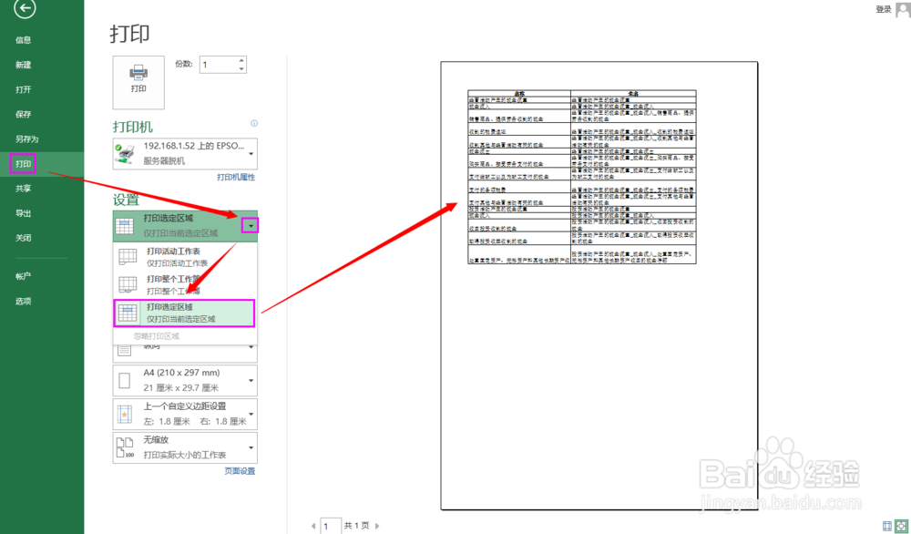Open the page orientation dropdown
This screenshot has height=534, width=911.
click(x=185, y=351)
